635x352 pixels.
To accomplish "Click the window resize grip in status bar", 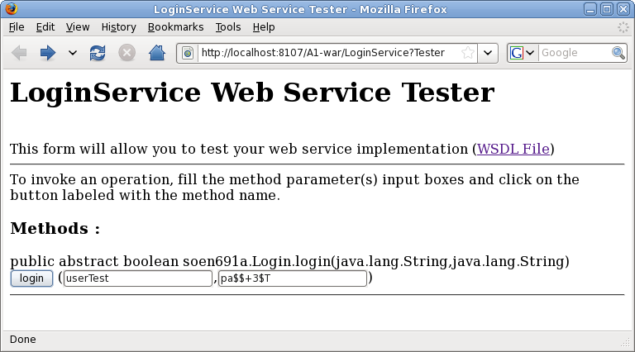I will point(626,343).
